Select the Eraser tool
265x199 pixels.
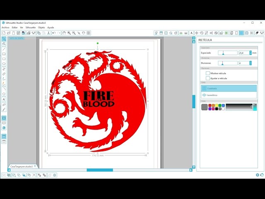[x=4, y=104]
